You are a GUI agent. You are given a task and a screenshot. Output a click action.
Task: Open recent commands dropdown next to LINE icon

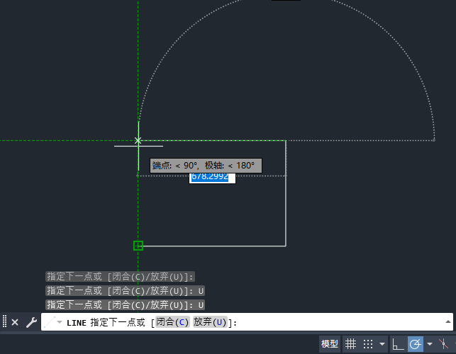[x=60, y=322]
